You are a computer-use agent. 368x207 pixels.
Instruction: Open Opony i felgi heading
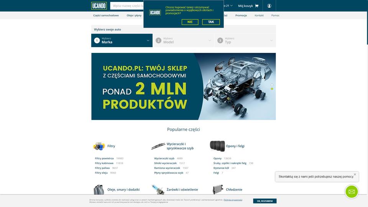235,146
